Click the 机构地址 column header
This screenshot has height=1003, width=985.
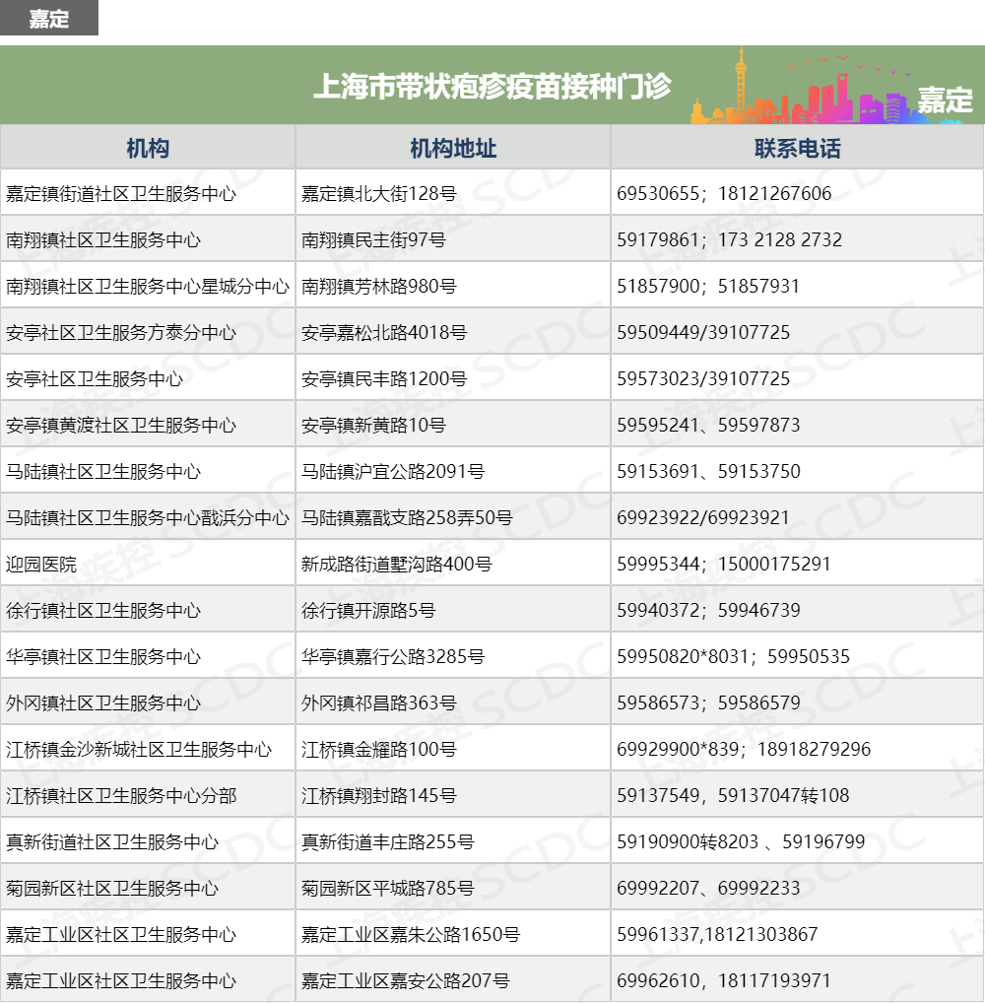point(453,148)
